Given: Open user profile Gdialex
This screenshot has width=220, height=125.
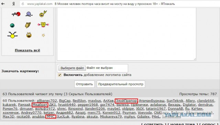Looking at the screenshot, I should coord(143,116).
